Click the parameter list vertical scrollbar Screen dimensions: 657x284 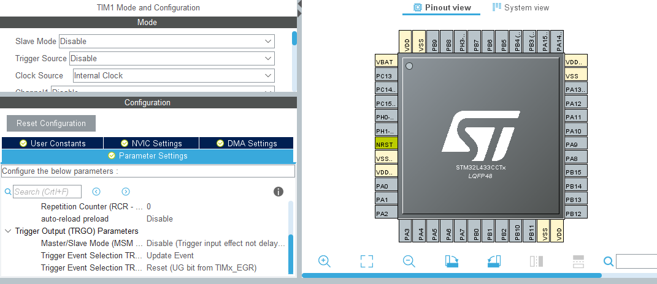point(291,254)
